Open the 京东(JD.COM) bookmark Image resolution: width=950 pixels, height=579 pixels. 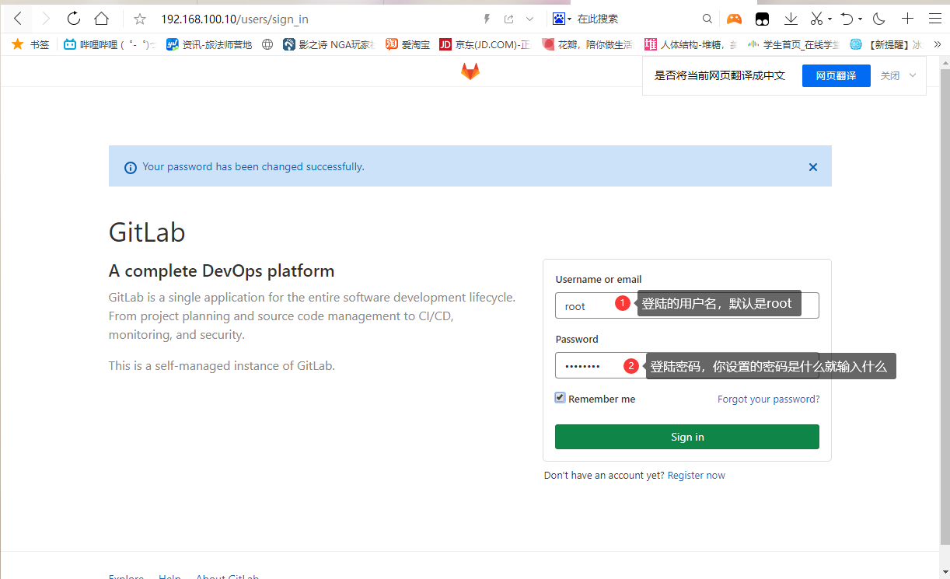click(x=485, y=44)
